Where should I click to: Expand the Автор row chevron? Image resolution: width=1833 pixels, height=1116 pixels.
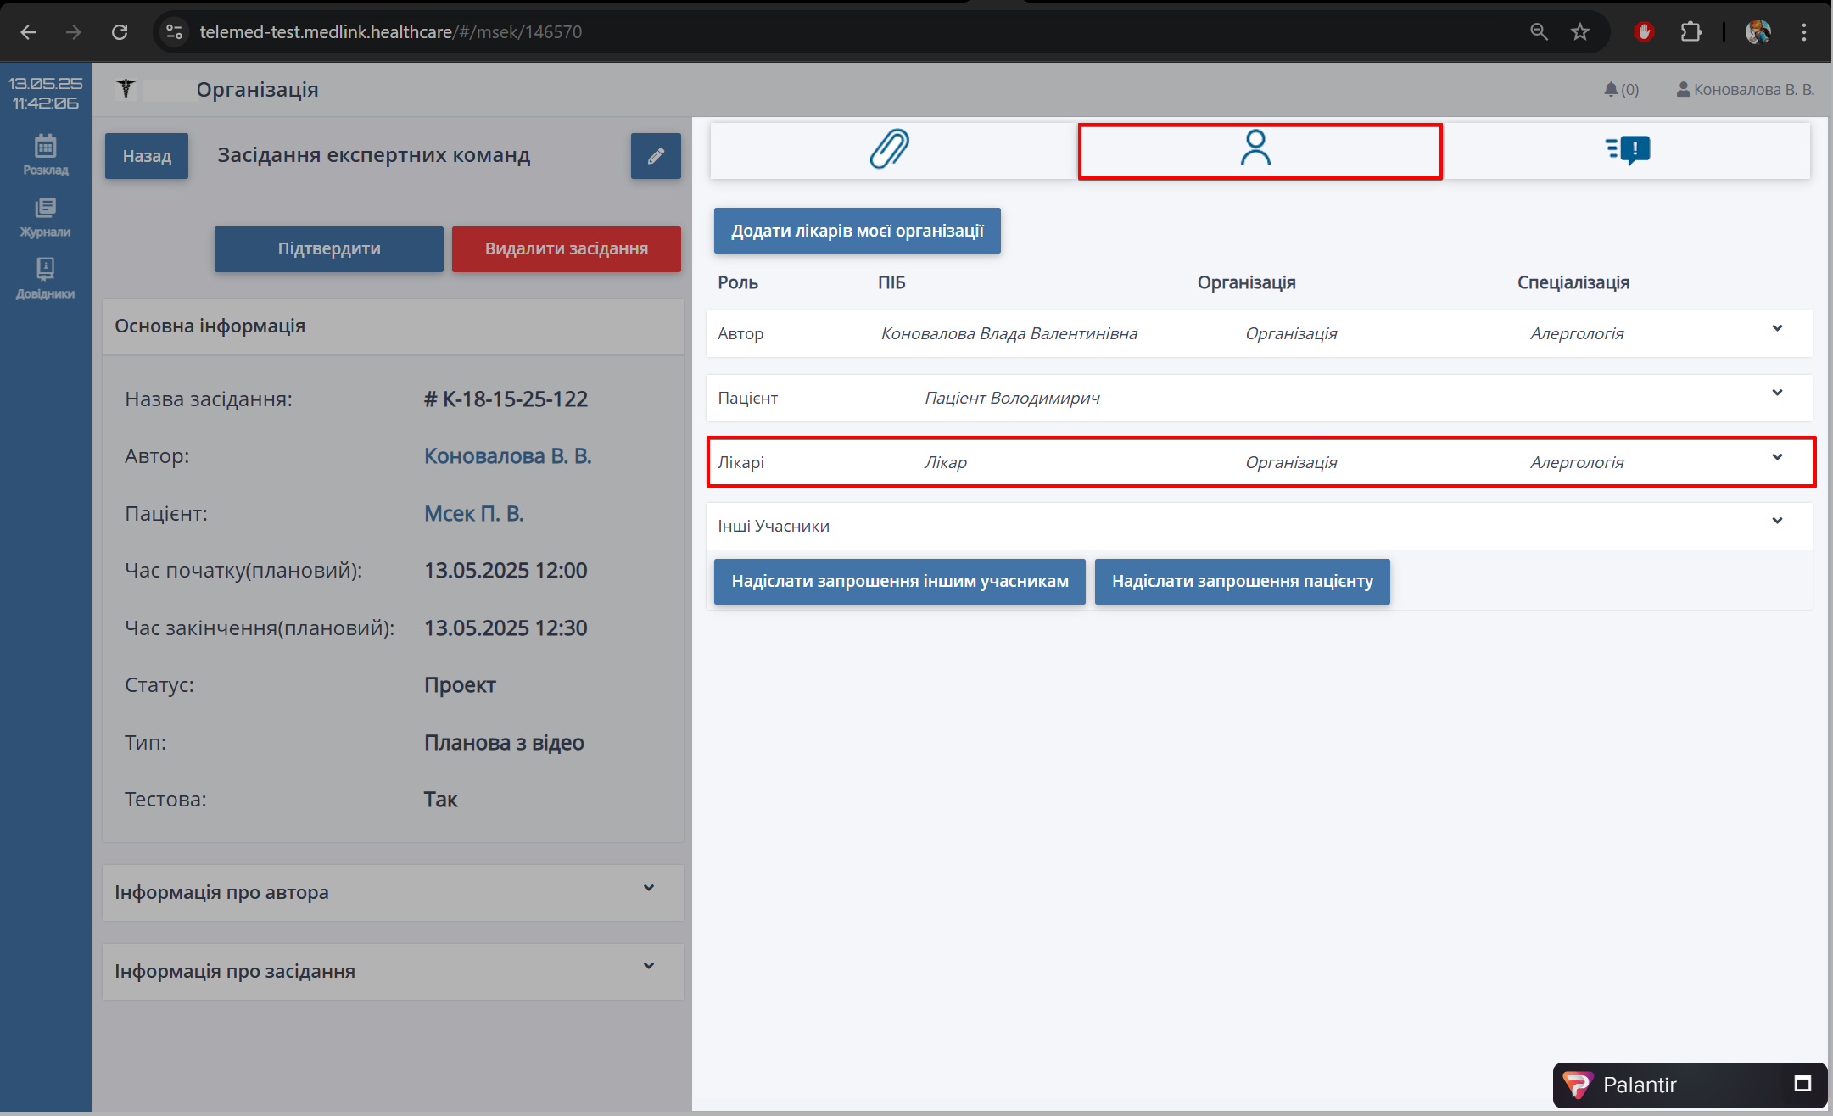[x=1777, y=328]
